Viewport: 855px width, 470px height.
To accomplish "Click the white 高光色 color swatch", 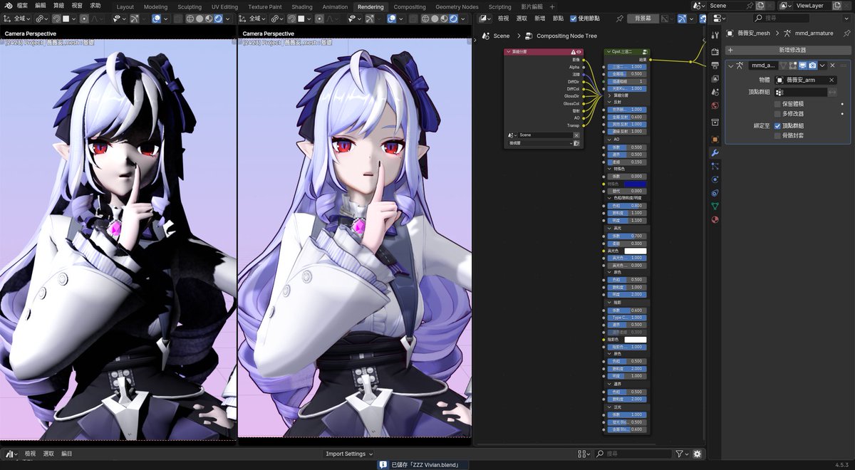I will [x=635, y=251].
